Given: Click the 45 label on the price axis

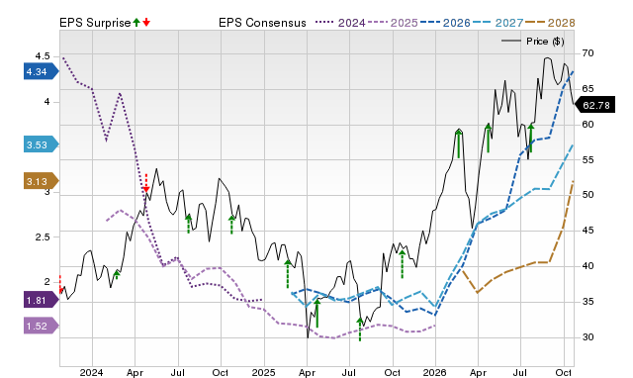Looking at the screenshot, I should [588, 231].
